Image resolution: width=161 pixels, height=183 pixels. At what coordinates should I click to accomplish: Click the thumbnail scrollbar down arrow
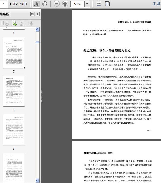click(x=37, y=180)
